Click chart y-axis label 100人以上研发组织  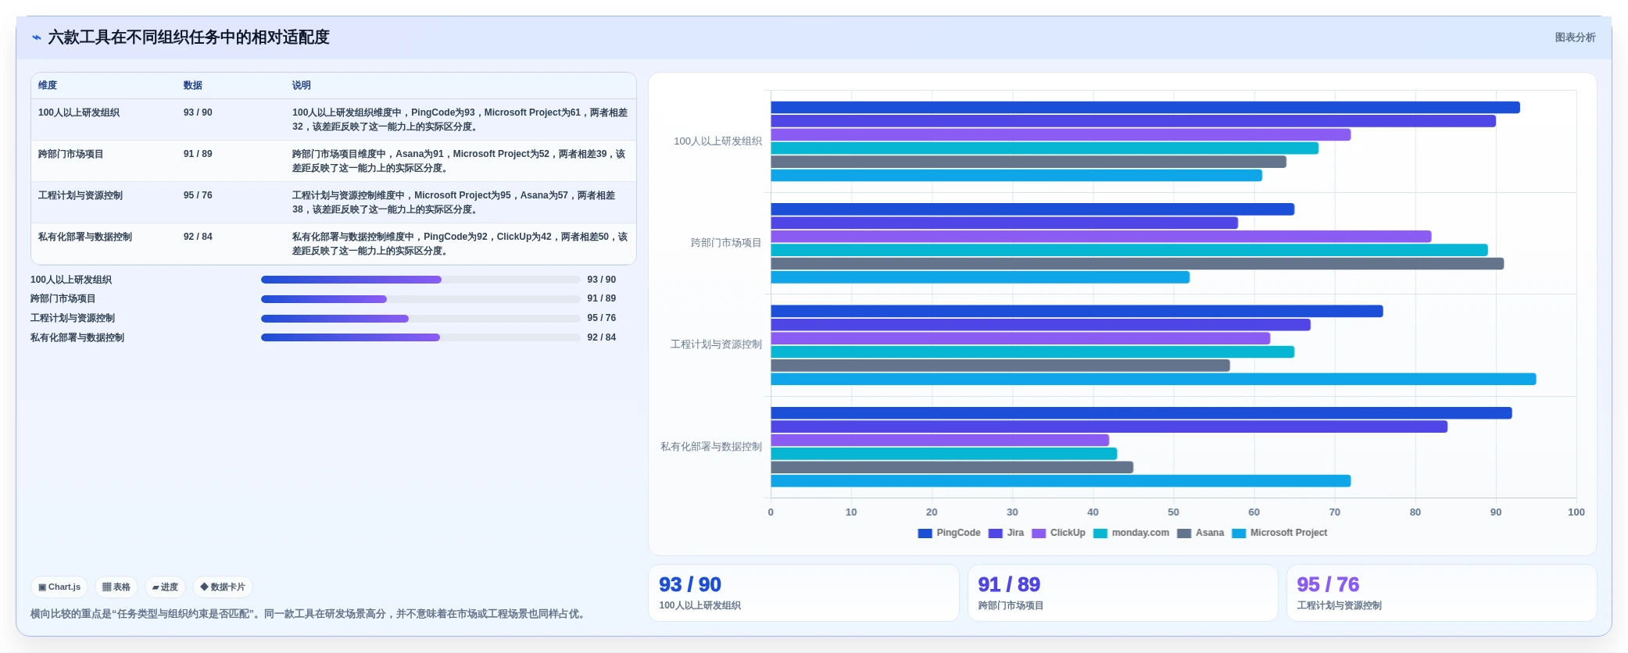coord(717,141)
